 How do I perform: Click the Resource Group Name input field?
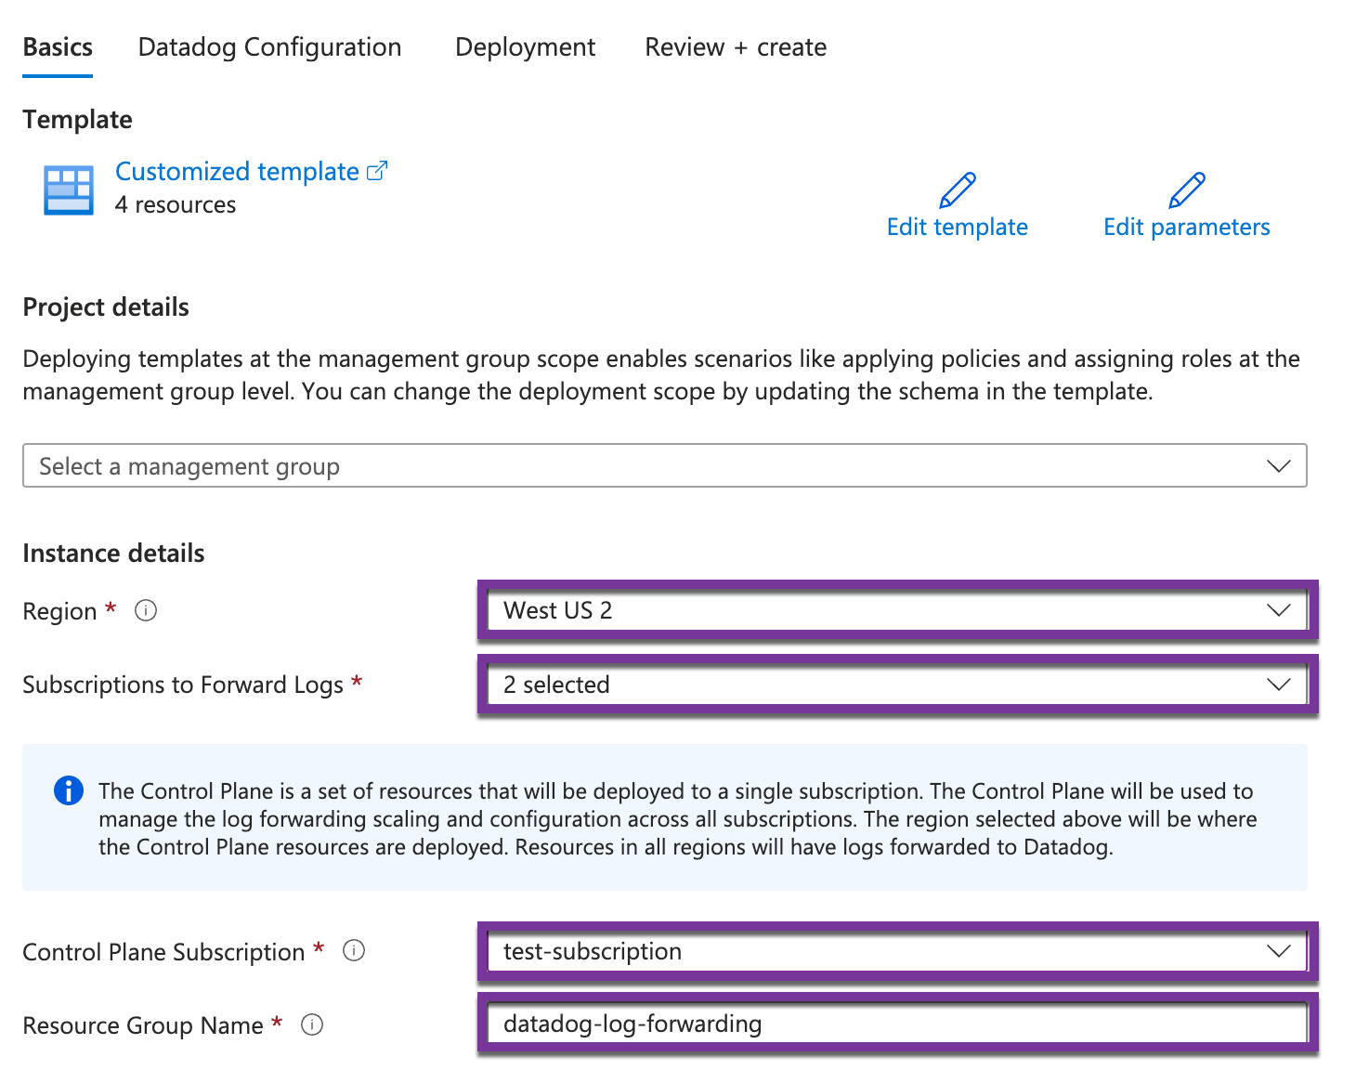tap(896, 1024)
